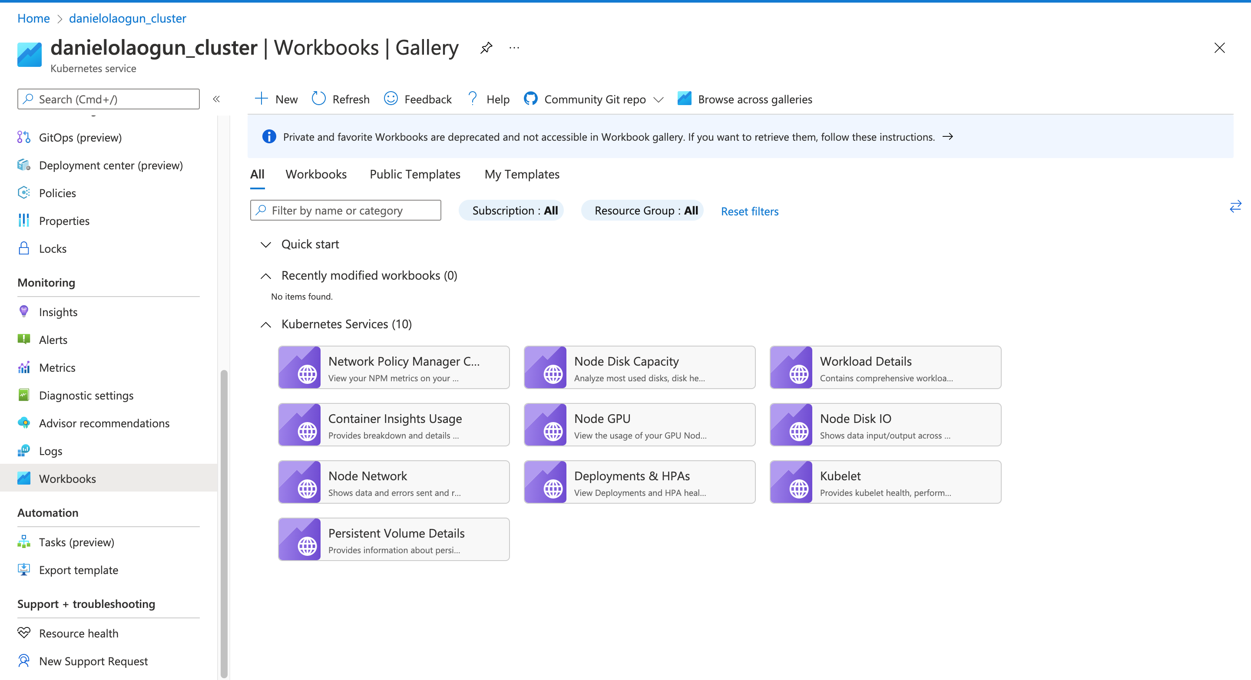Screen dimensions: 1251x680
Task: Click the Policies icon in sidebar
Action: [24, 193]
